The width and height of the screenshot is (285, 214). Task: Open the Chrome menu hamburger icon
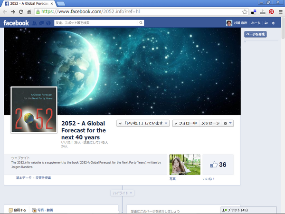280,12
